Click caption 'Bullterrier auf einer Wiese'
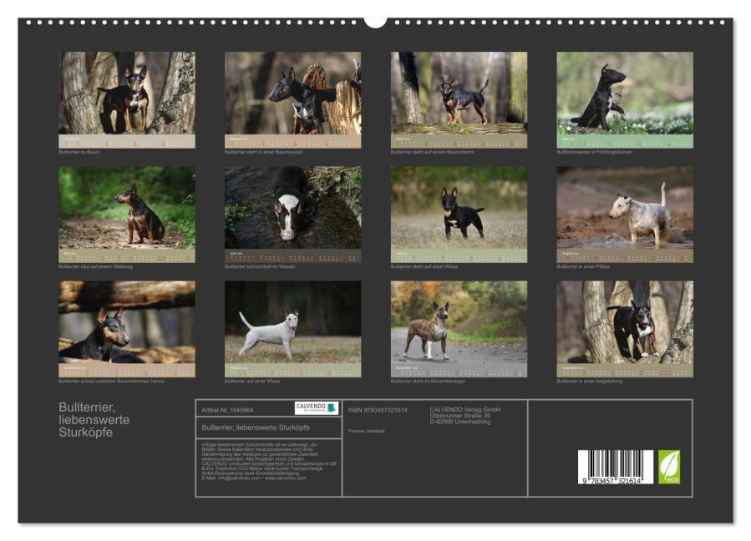 (x=252, y=381)
